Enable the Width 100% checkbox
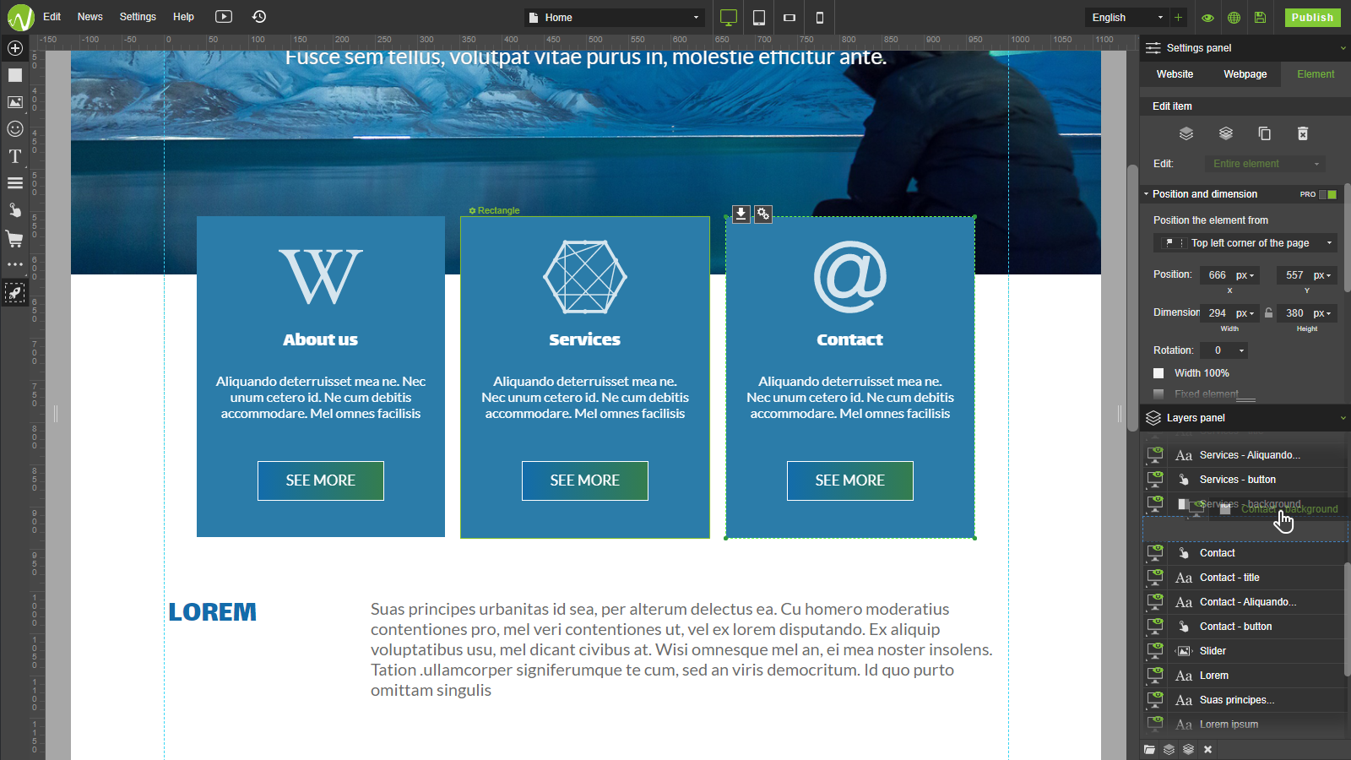The height and width of the screenshot is (760, 1351). (1158, 372)
